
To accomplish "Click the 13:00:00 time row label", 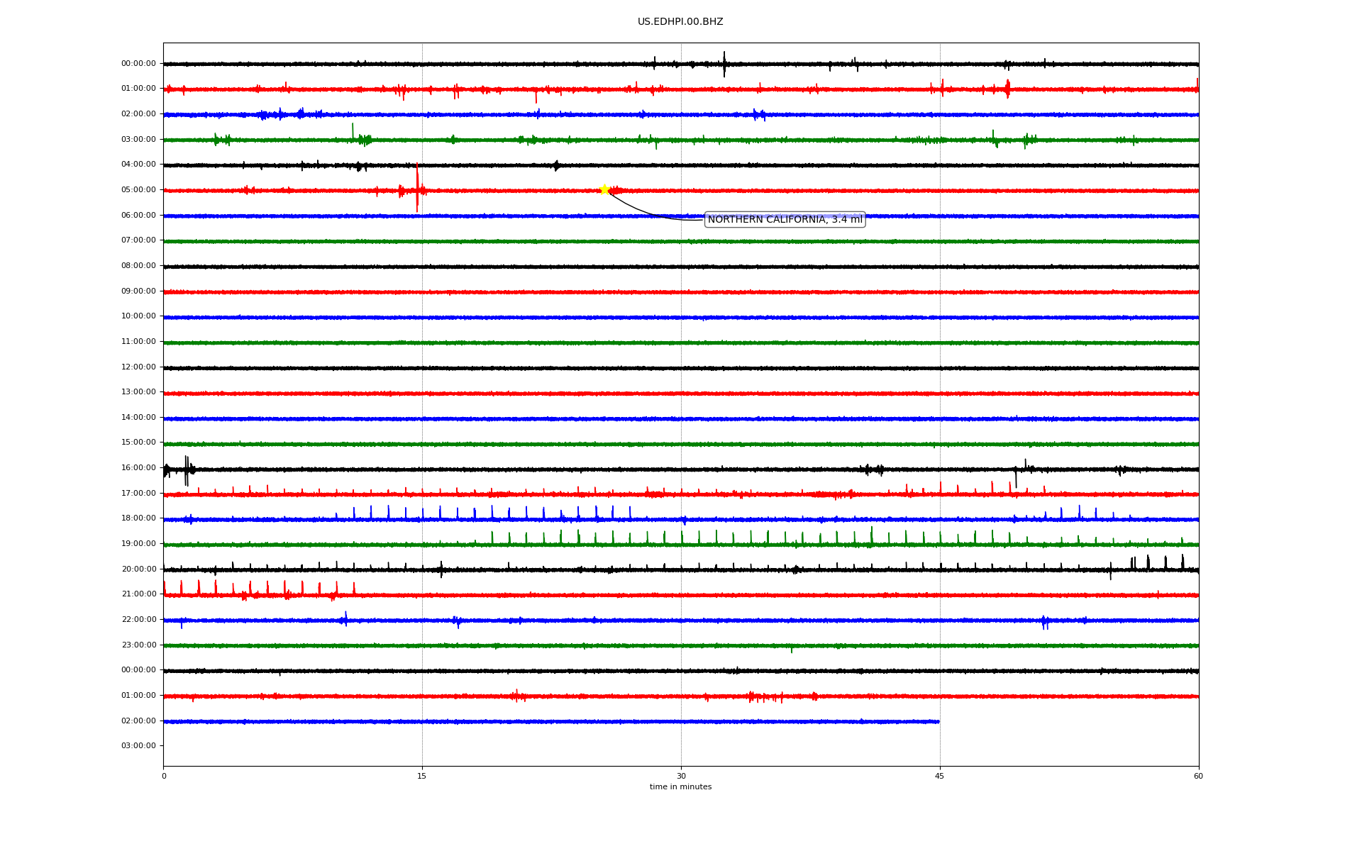I will click(x=138, y=392).
